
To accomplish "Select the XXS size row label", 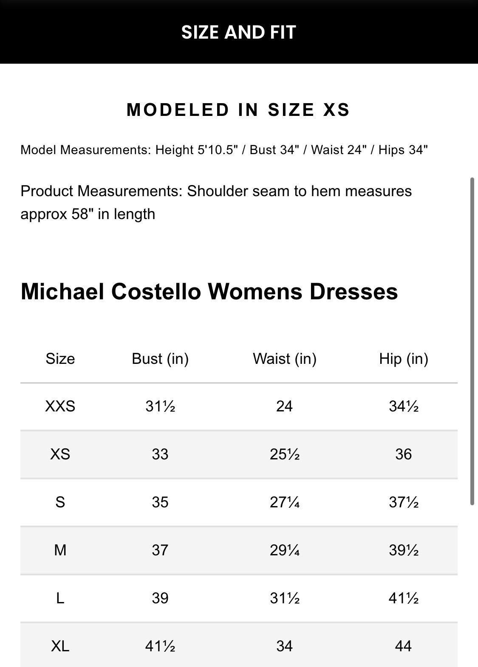I will pos(60,406).
